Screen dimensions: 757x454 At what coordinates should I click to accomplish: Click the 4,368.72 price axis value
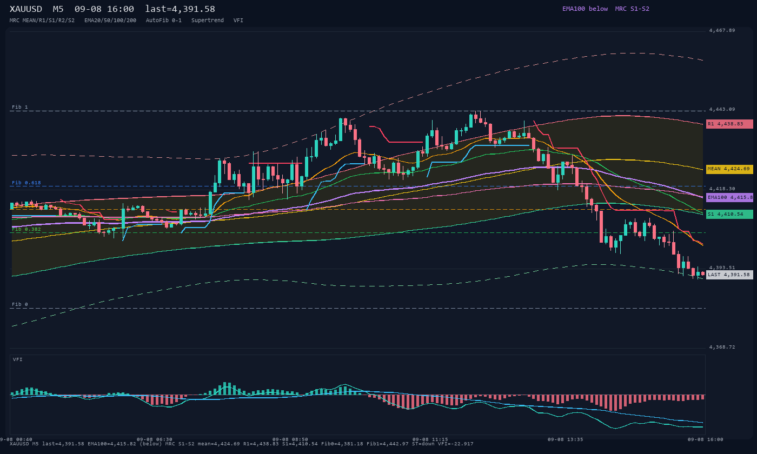click(x=722, y=347)
